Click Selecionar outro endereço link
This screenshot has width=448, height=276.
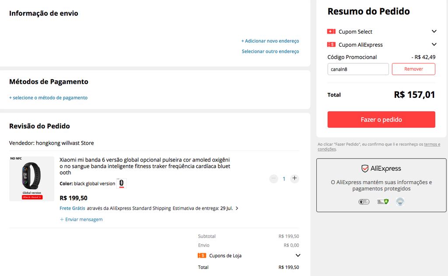(270, 52)
